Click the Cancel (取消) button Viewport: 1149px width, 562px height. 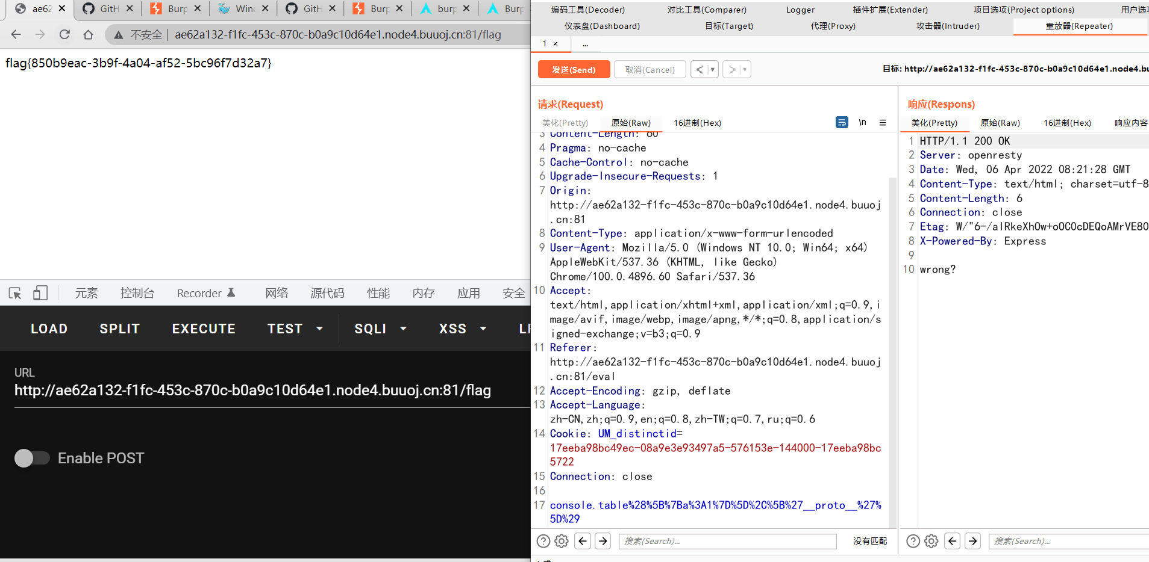point(650,69)
